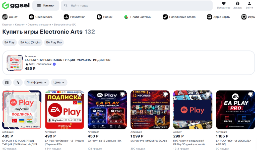257x151 pixels.
Task: Open Сервисы и соцсети breadcrumb
Action: (x=39, y=25)
